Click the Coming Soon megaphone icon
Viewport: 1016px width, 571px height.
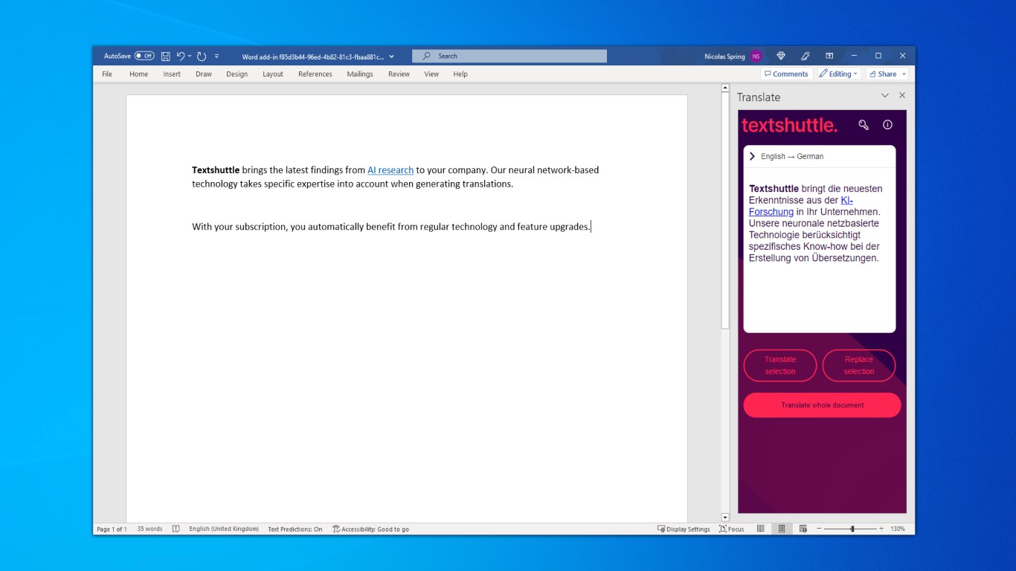(x=805, y=56)
